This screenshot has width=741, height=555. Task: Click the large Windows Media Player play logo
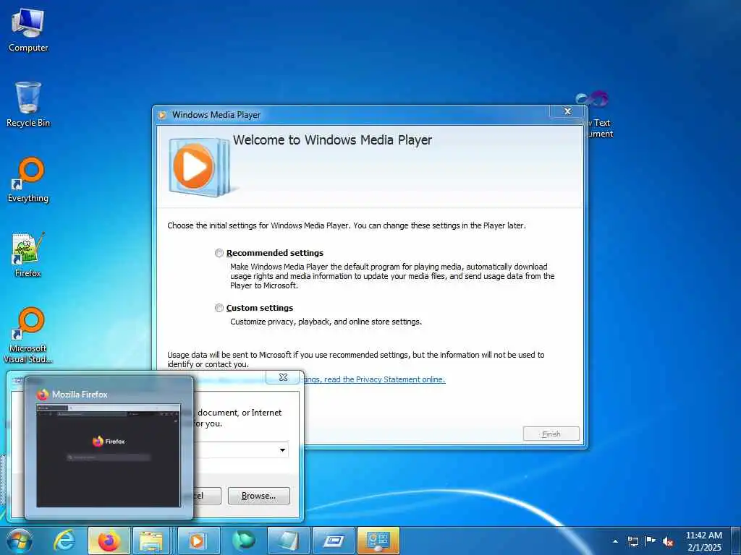coord(194,166)
